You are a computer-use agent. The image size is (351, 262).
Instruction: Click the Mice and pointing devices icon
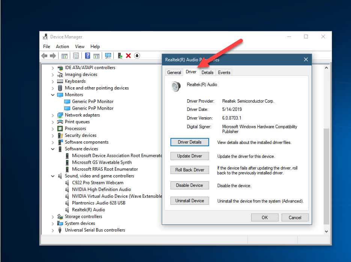click(x=60, y=88)
